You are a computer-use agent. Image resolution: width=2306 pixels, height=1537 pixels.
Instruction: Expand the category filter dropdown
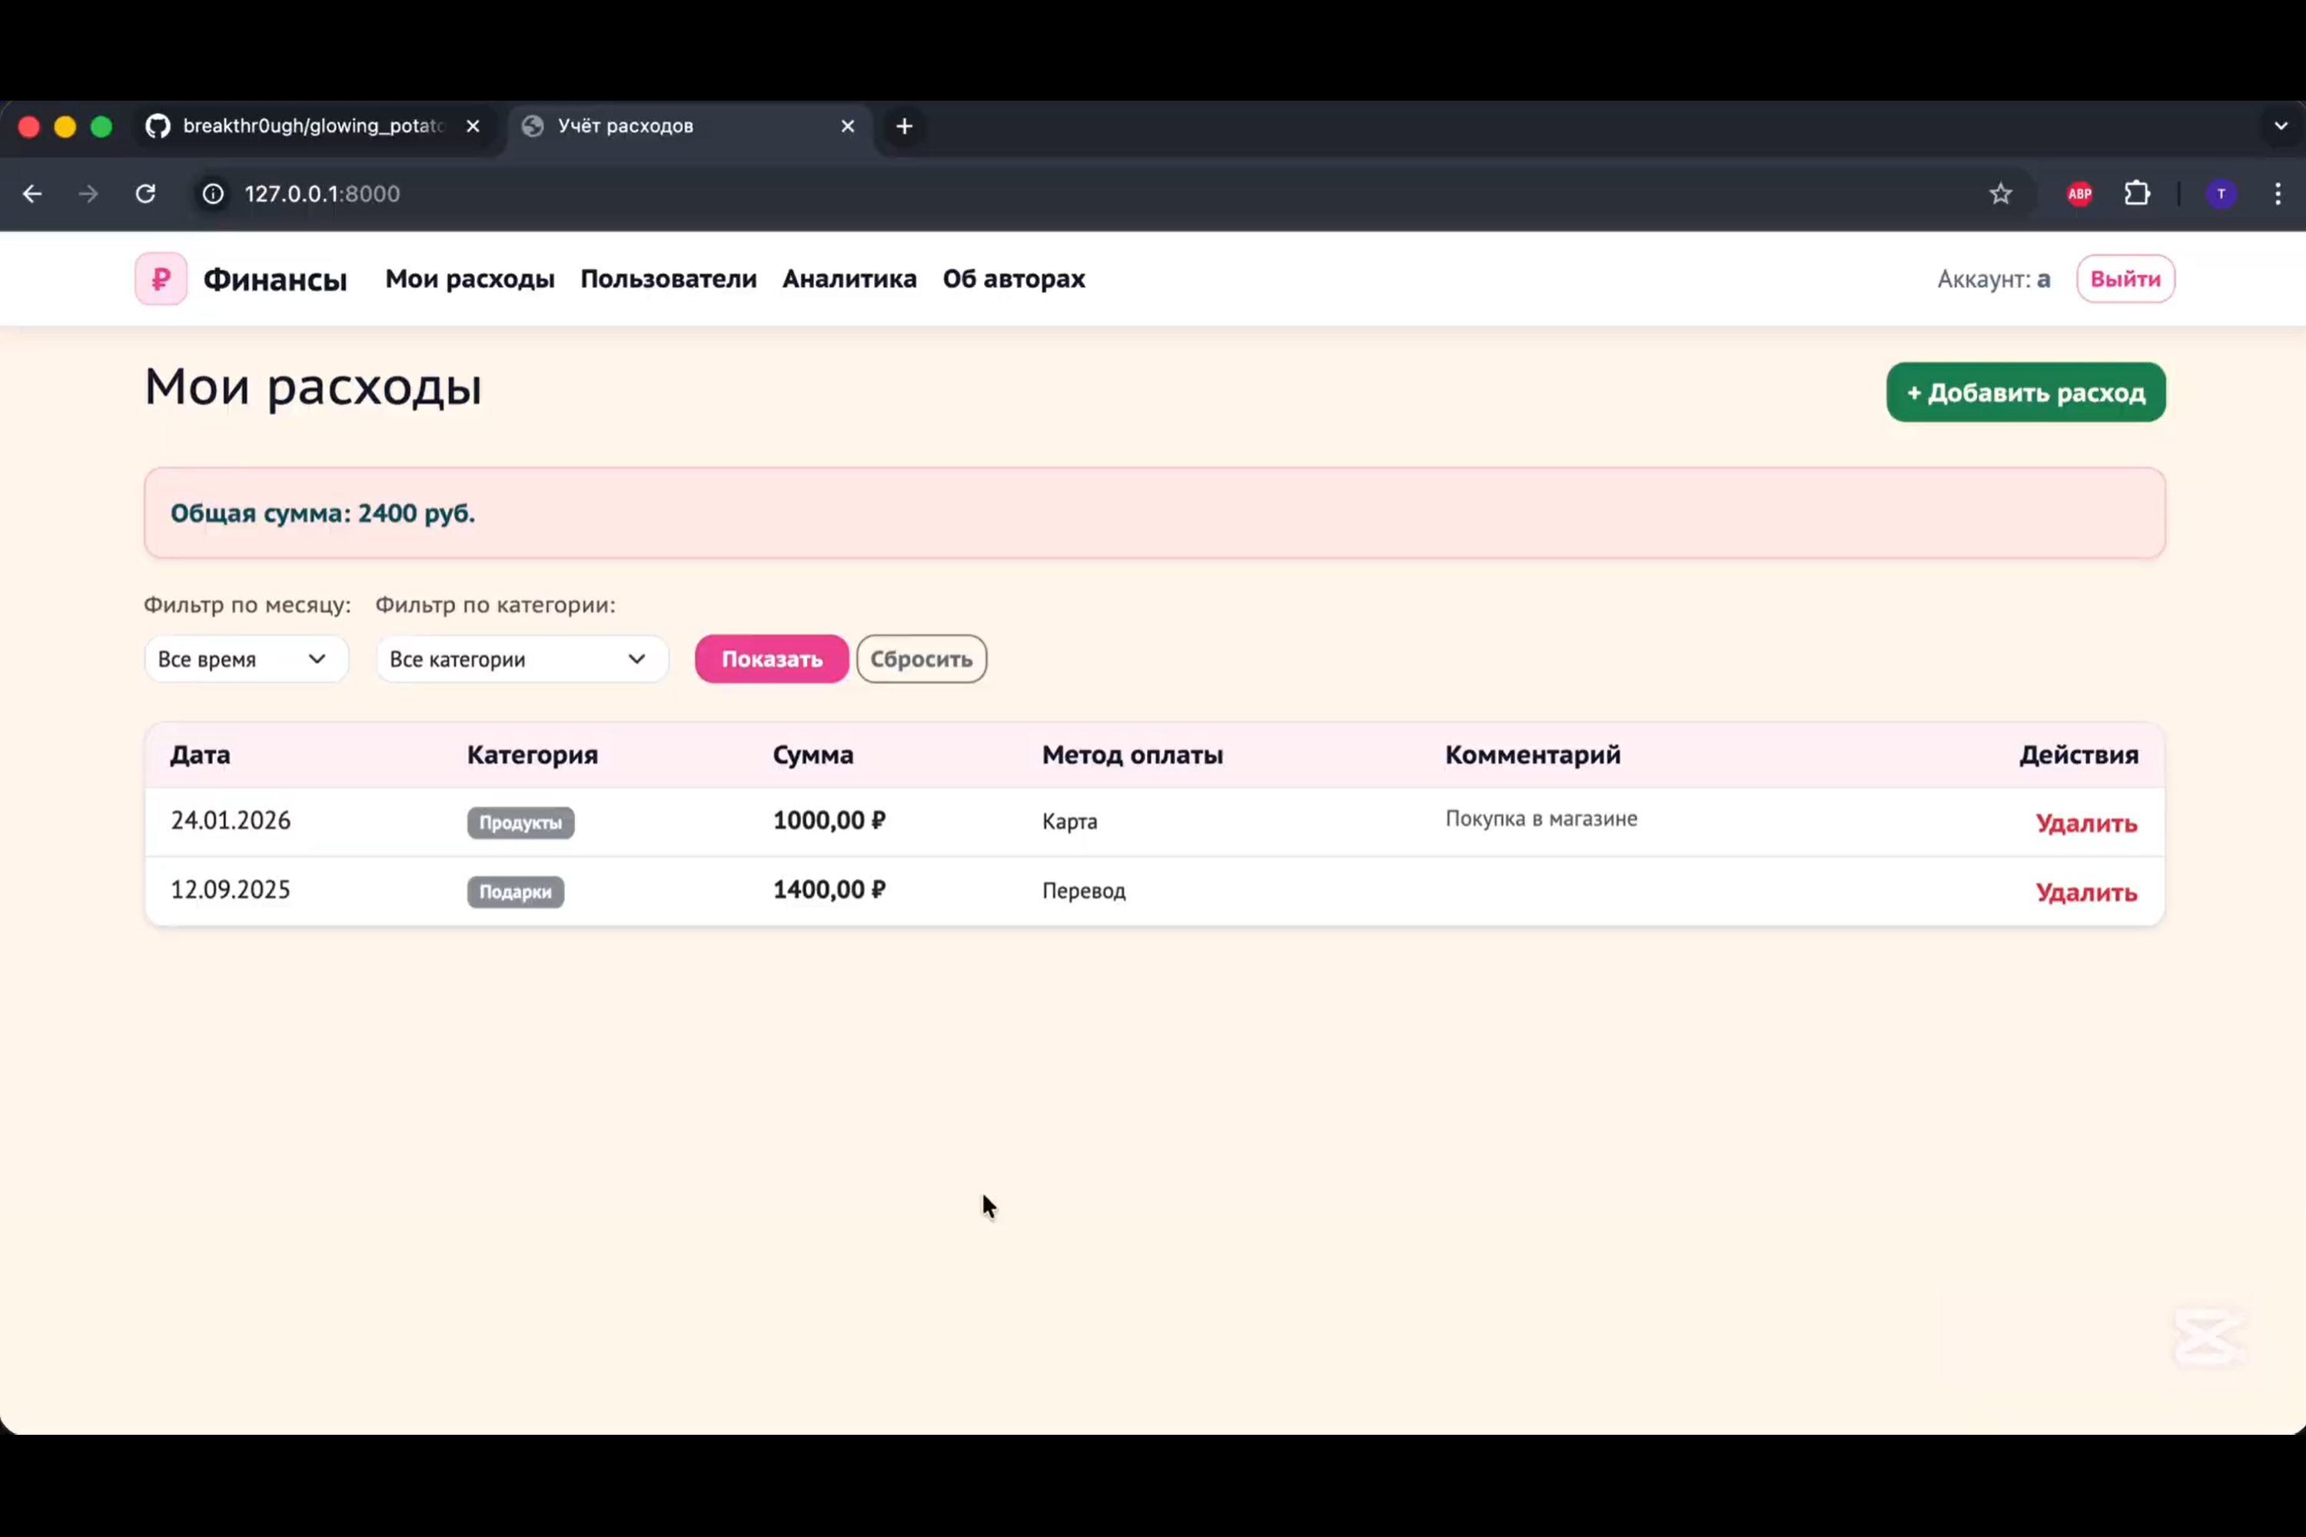point(522,659)
